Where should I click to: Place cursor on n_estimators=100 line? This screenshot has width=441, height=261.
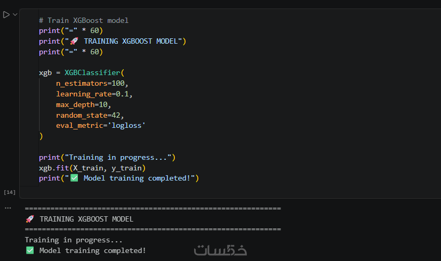pyautogui.click(x=92, y=84)
